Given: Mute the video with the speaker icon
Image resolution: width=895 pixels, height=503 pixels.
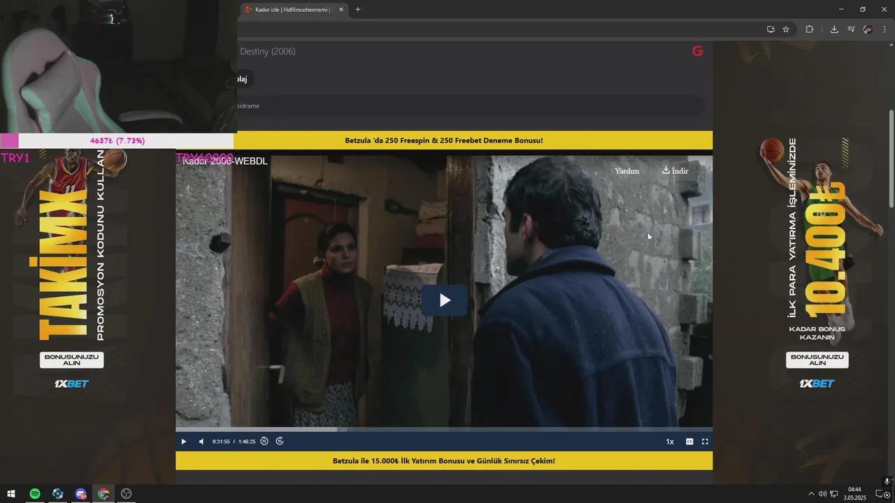Looking at the screenshot, I should (201, 442).
